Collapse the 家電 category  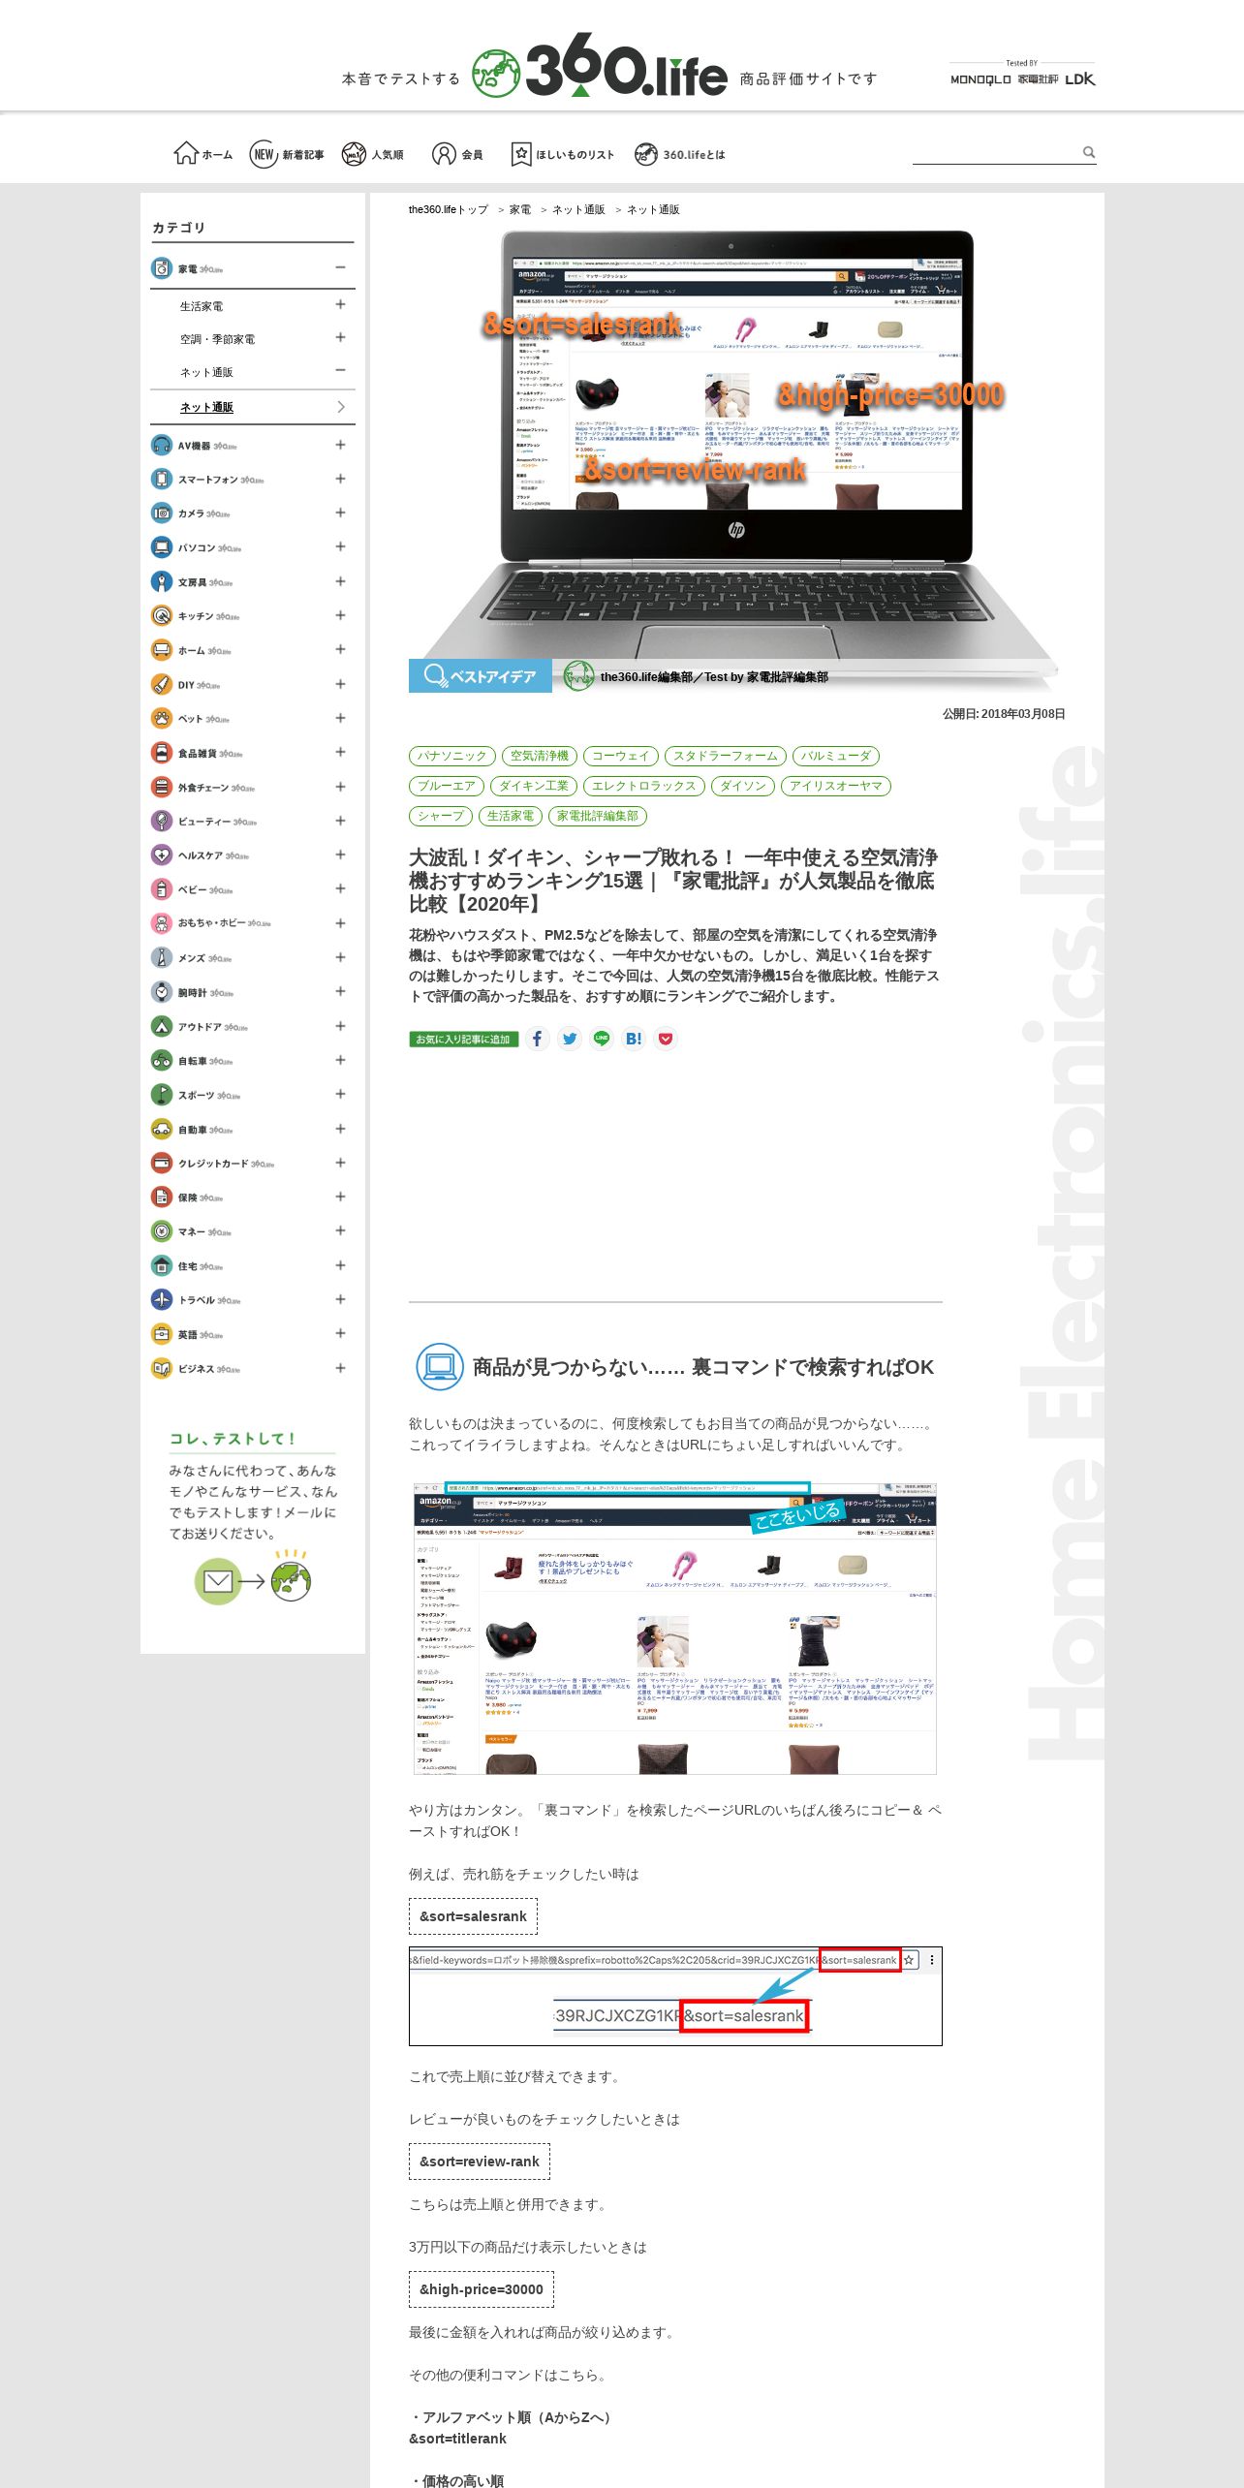tap(340, 267)
